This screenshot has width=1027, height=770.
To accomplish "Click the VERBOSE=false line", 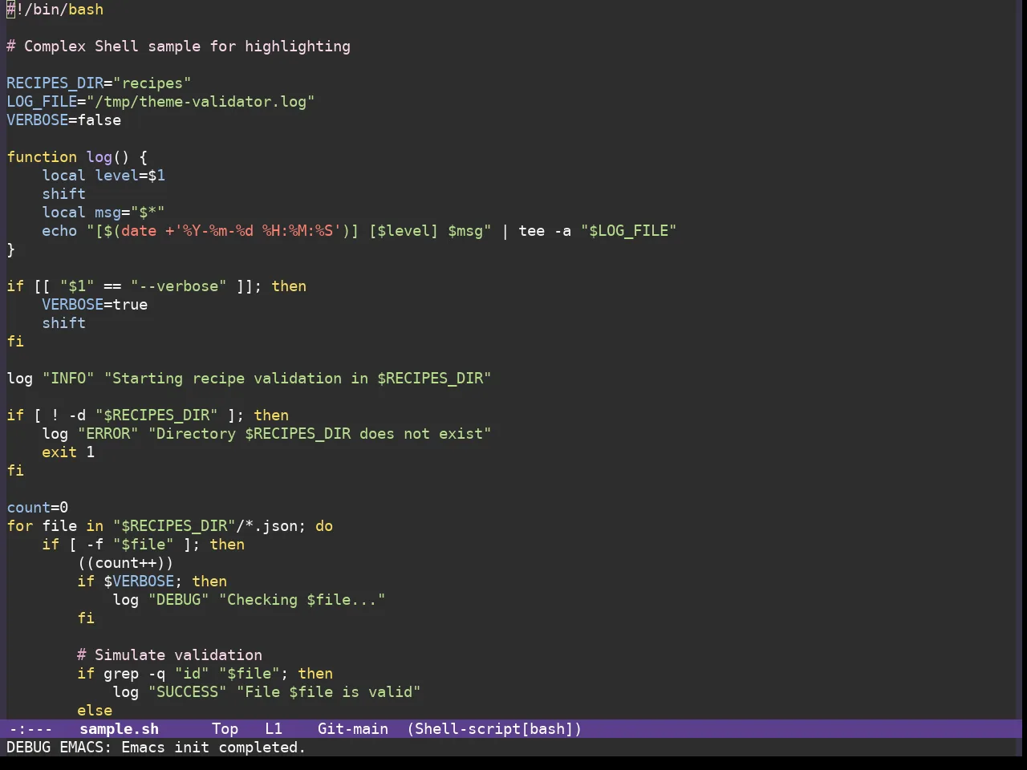I will coord(64,120).
